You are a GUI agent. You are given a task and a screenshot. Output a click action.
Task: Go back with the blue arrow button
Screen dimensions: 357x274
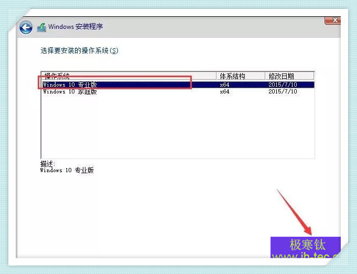pos(26,28)
